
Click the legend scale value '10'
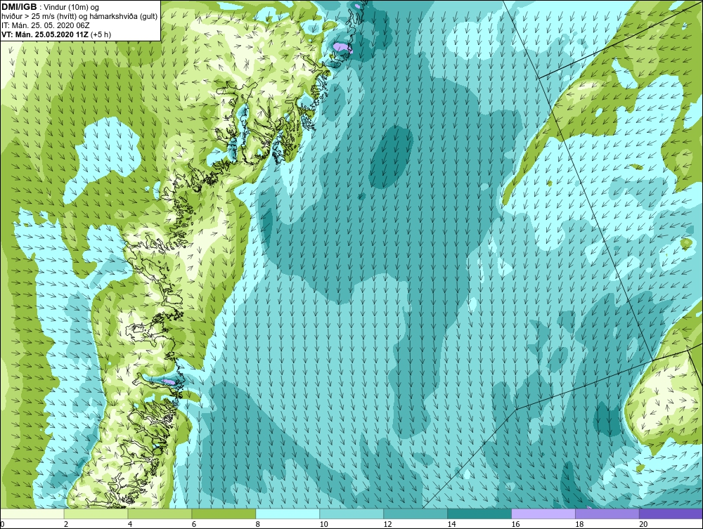tap(323, 524)
